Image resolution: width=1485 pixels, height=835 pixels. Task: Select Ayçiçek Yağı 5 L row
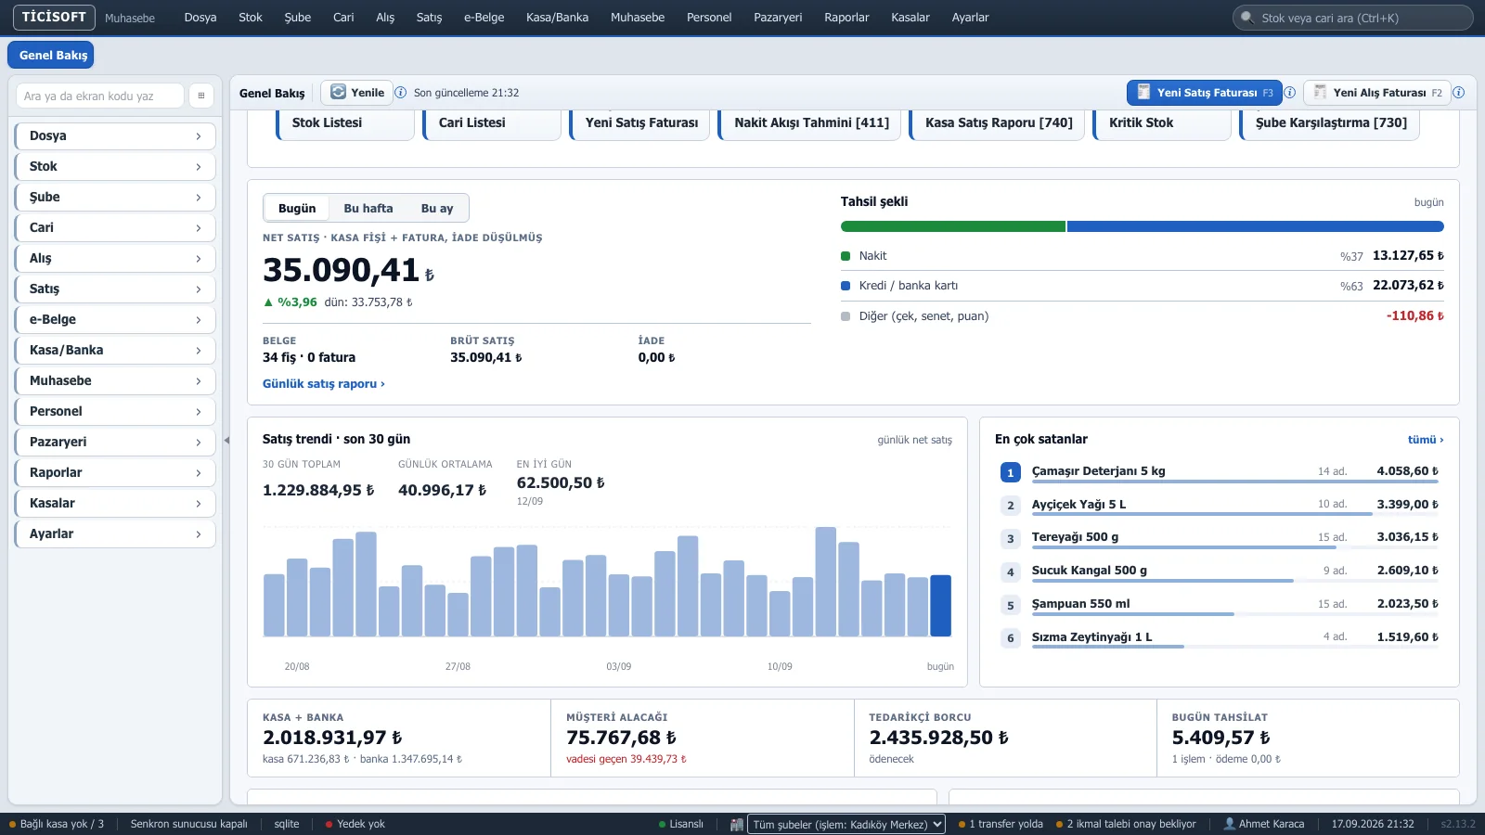(1220, 506)
